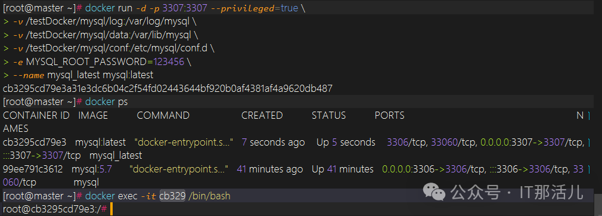The image size is (602, 216).
Task: Click container ID cb3295cd79e3 in list
Action: 35,142
